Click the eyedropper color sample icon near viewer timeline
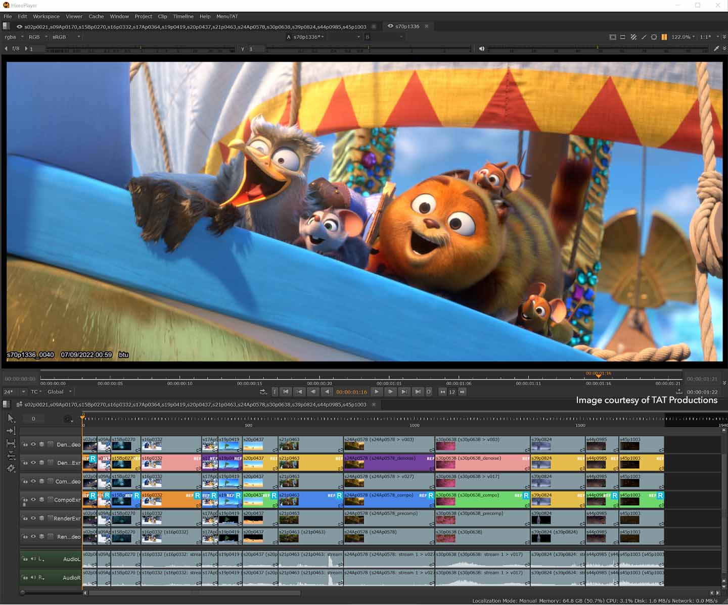This screenshot has height=605, width=728. tap(716, 48)
